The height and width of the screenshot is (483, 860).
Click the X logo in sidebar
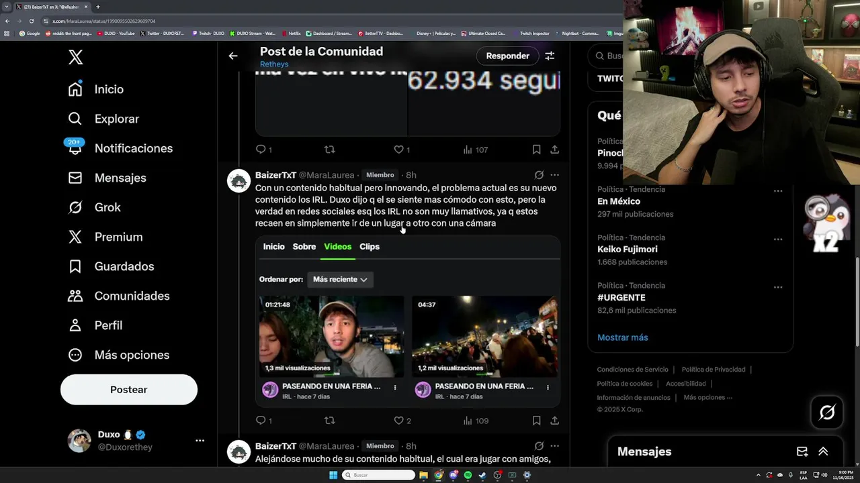[x=75, y=57]
